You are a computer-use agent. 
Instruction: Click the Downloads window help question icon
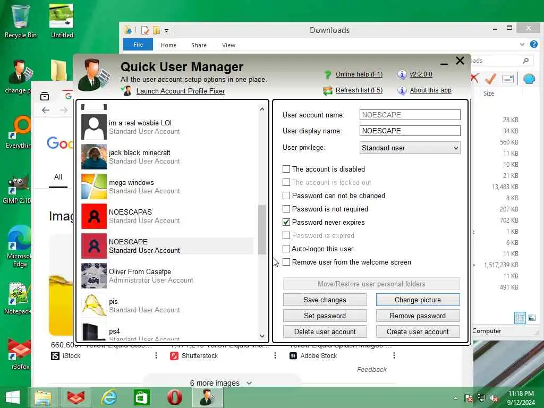click(533, 44)
